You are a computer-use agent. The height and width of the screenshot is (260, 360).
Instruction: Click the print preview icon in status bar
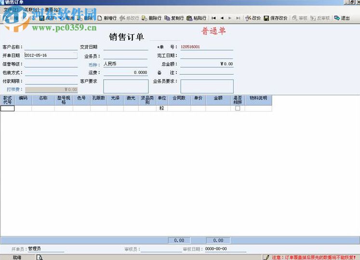(40, 257)
